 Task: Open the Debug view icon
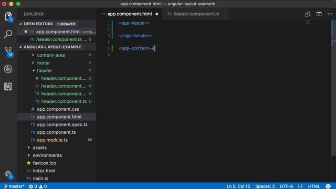pos(8,69)
